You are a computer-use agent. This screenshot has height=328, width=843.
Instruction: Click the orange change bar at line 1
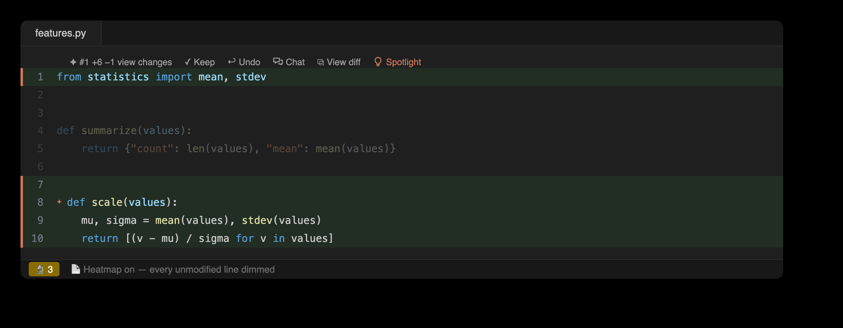[22, 77]
